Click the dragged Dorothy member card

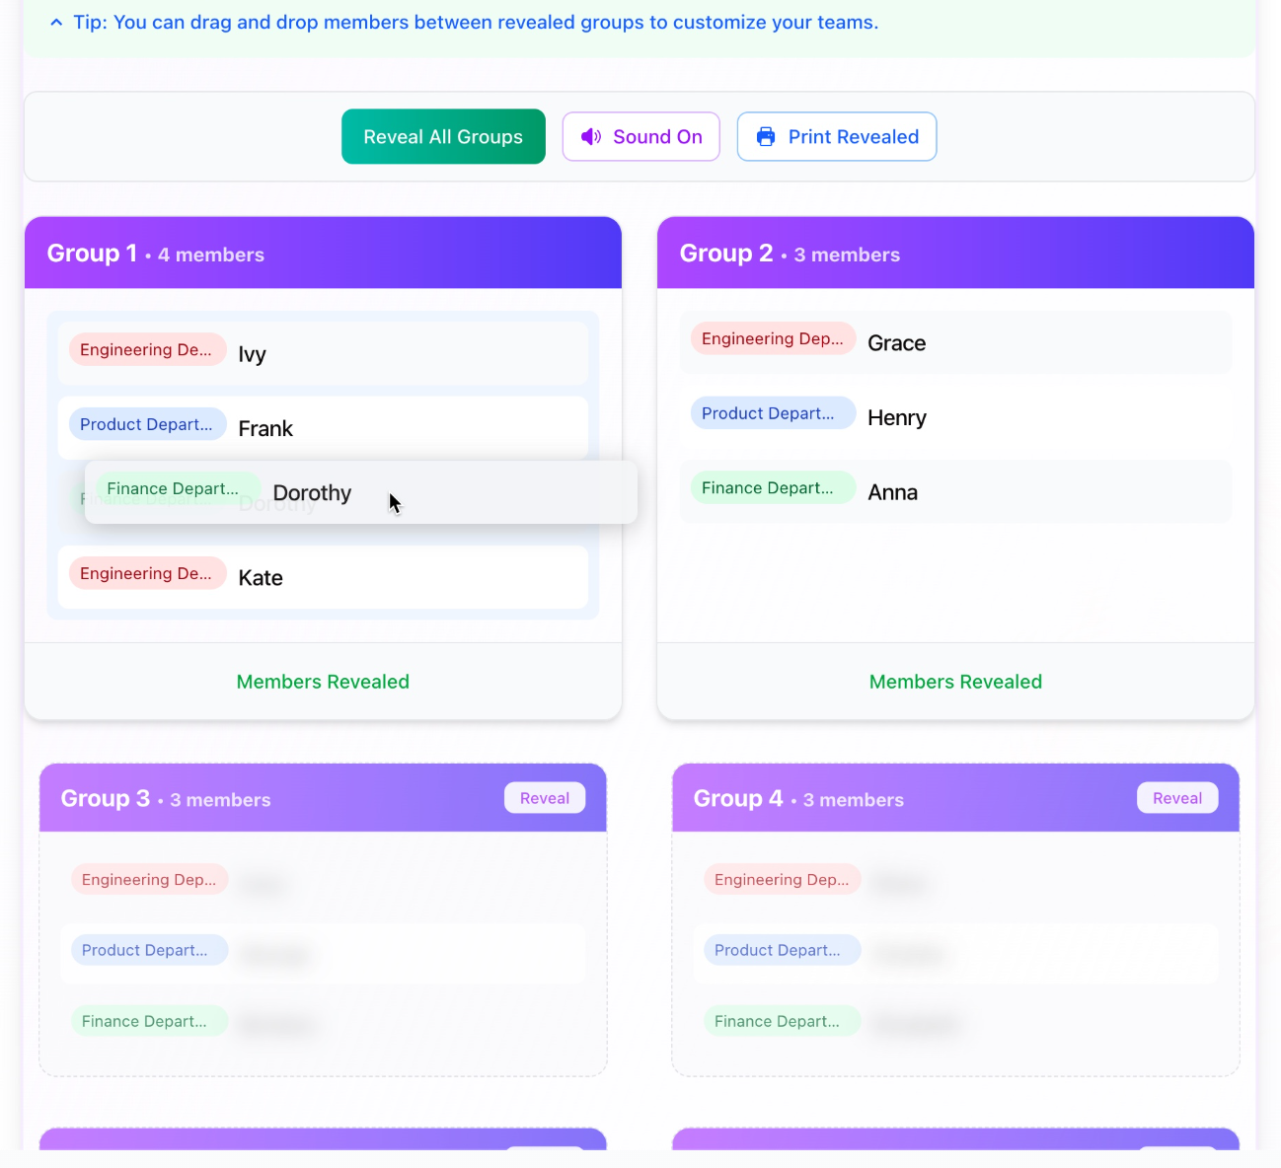pyautogui.click(x=360, y=492)
